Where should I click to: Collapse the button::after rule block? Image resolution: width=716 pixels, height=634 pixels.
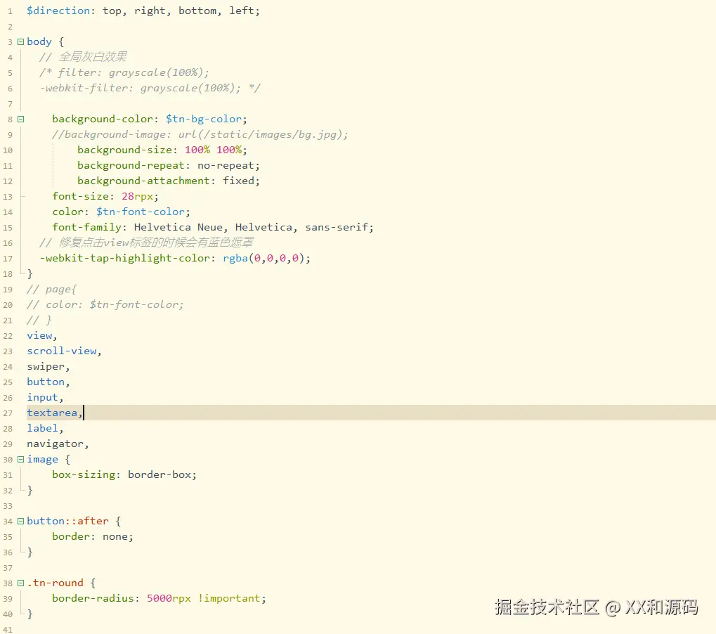click(20, 521)
